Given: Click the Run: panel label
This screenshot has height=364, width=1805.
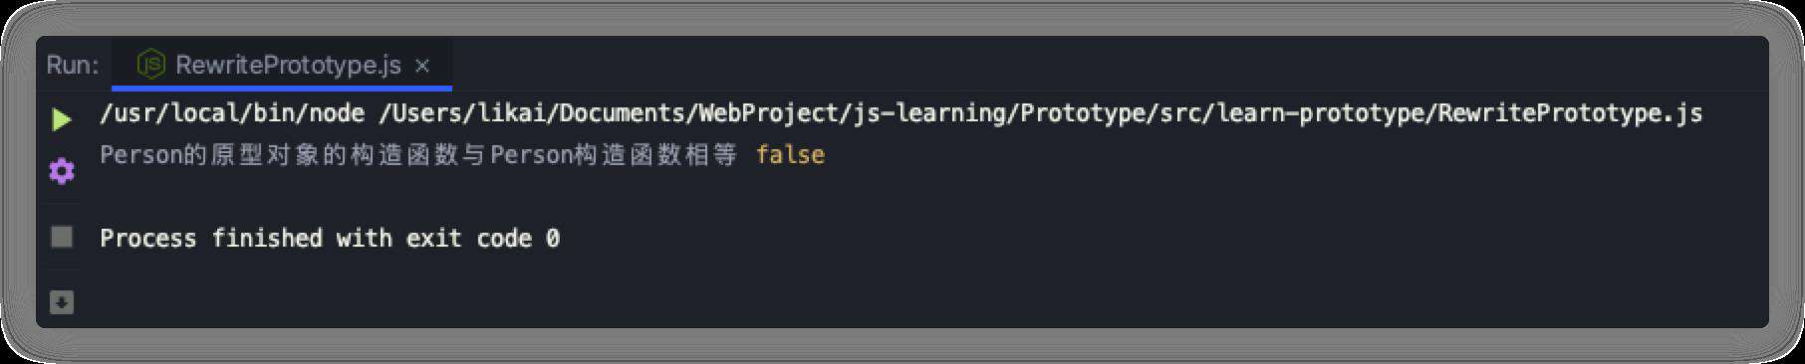Looking at the screenshot, I should tap(73, 65).
